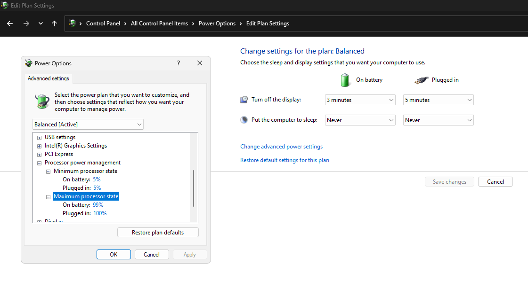Expand the USB settings tree node
Image resolution: width=528 pixels, height=296 pixels.
click(39, 138)
